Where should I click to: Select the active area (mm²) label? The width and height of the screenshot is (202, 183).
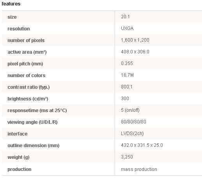click(x=27, y=52)
